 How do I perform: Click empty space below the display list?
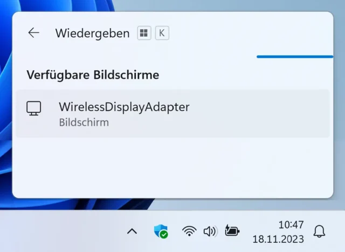pyautogui.click(x=172, y=167)
